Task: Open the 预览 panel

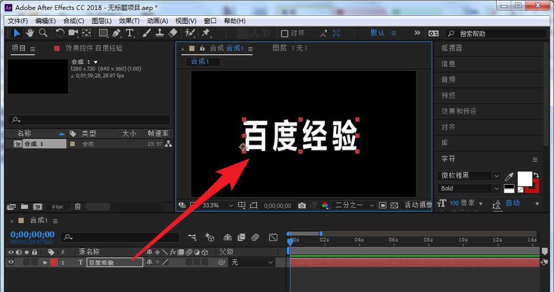Action: [x=449, y=96]
